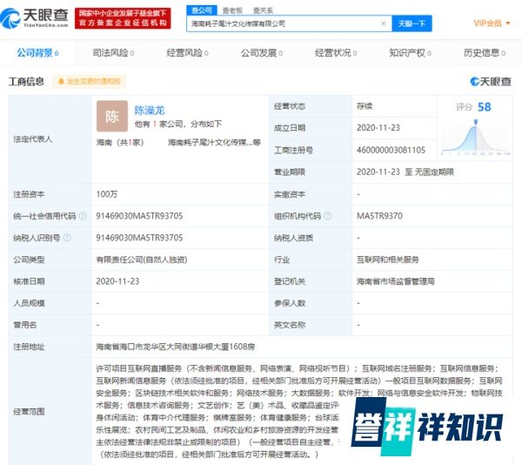522x465 pixels.
Task: Select the 查关系 search tab
Action: (263, 10)
